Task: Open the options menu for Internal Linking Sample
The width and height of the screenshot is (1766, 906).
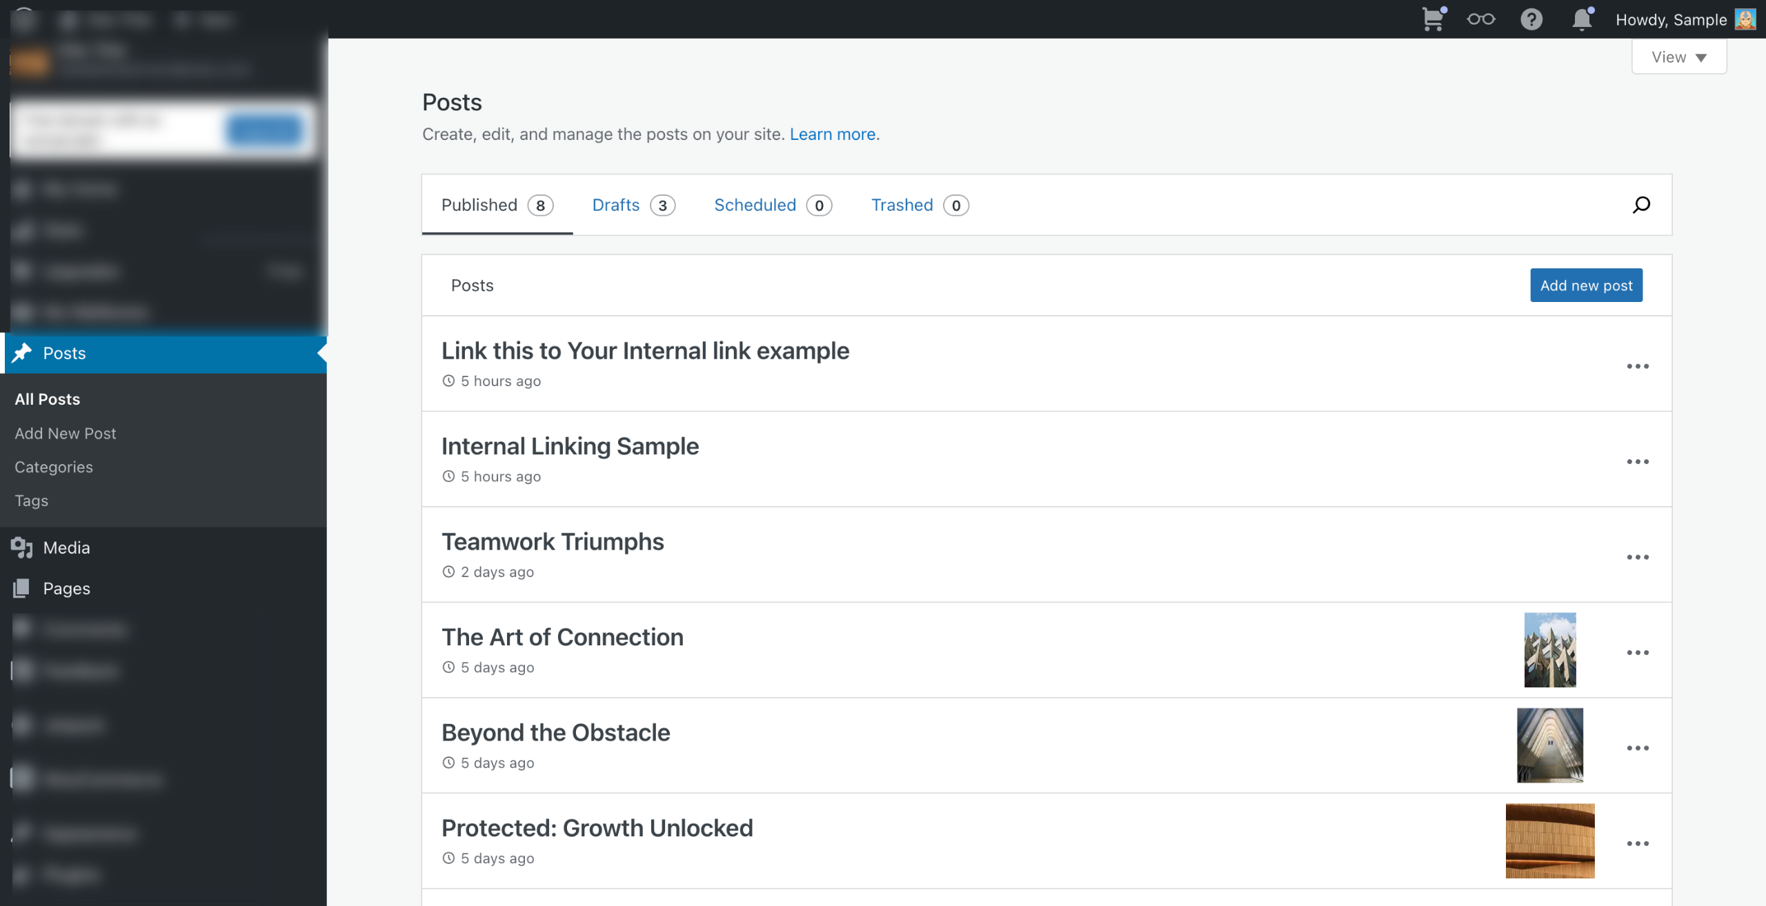Action: click(x=1637, y=462)
